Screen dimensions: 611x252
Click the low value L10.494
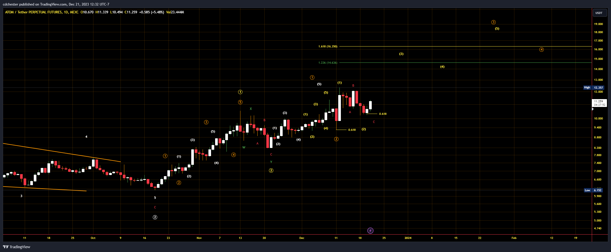116,12
